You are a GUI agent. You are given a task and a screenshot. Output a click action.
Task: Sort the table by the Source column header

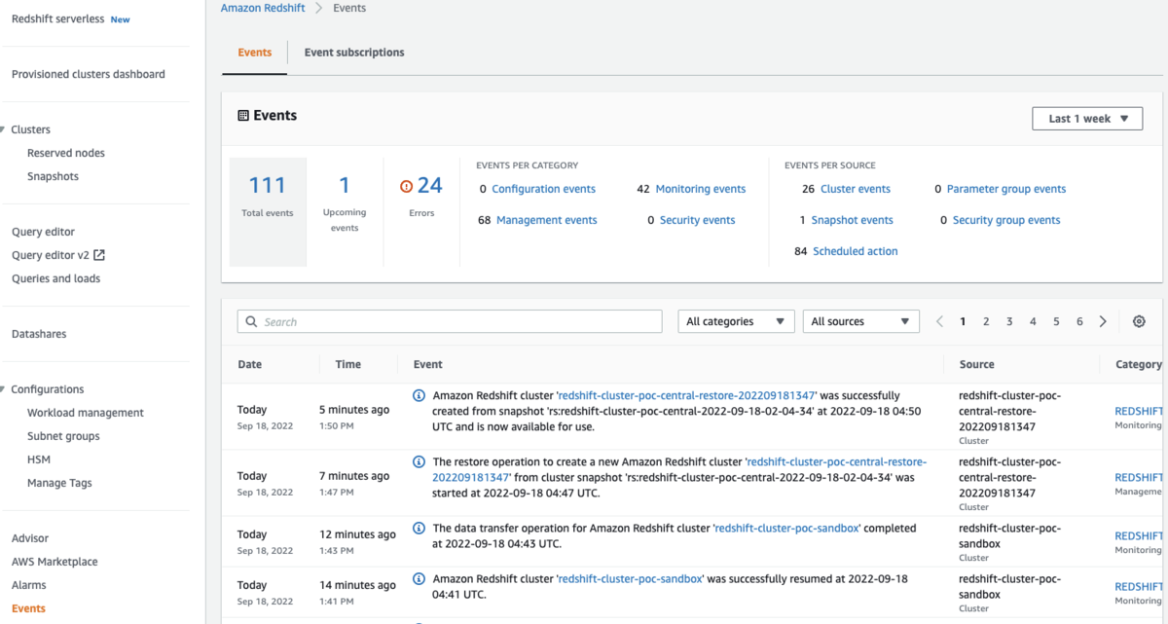pyautogui.click(x=976, y=364)
